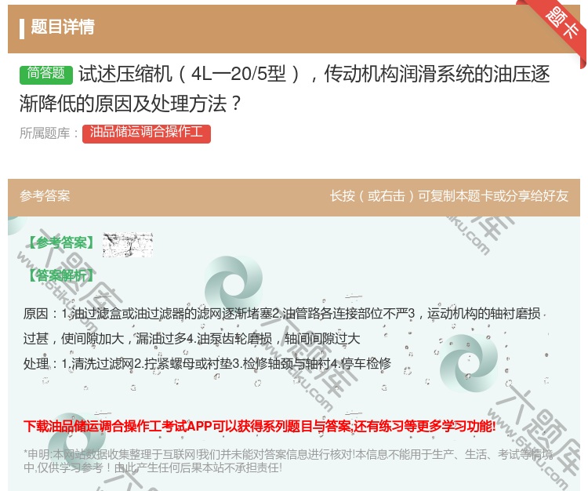Viewport: 588px width, 491px height.
Task: Click the grey *申明 disclaimer text
Action: point(288,461)
